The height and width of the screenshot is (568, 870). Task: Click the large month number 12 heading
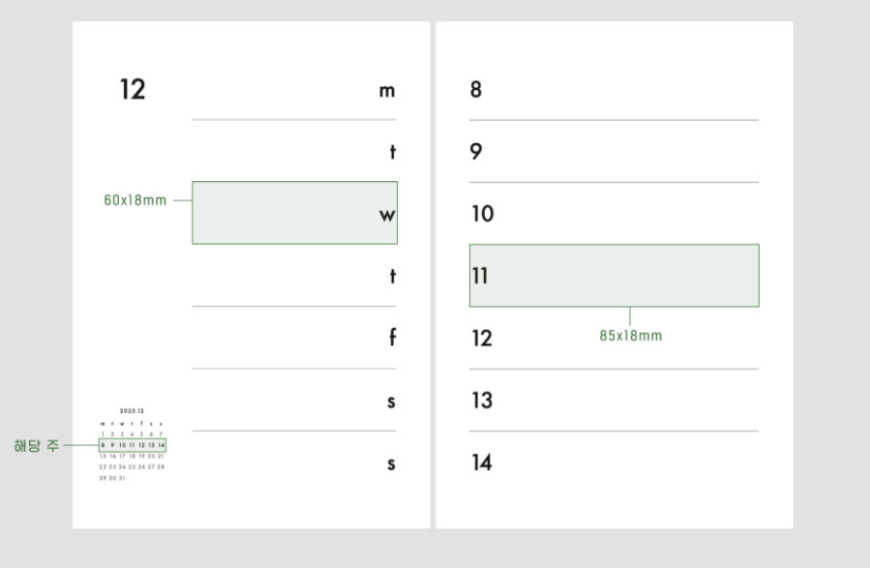tap(133, 90)
